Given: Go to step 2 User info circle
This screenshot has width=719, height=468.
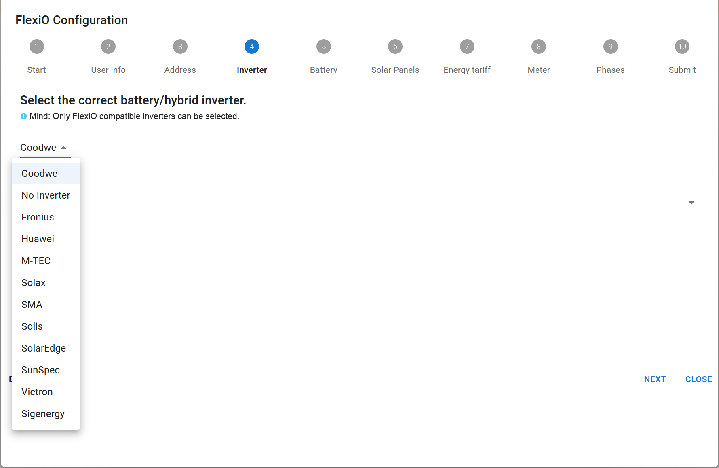Looking at the screenshot, I should pos(108,47).
